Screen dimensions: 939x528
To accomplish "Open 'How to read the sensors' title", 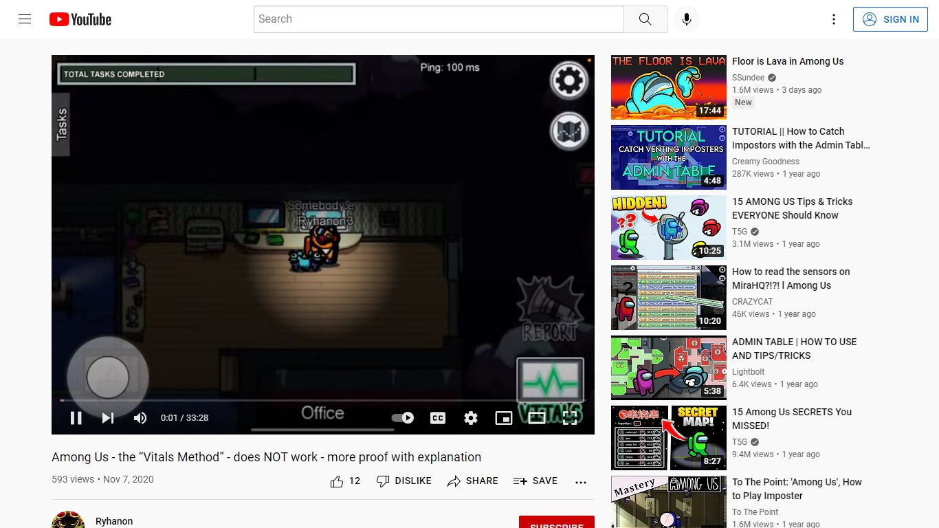I will 791,278.
